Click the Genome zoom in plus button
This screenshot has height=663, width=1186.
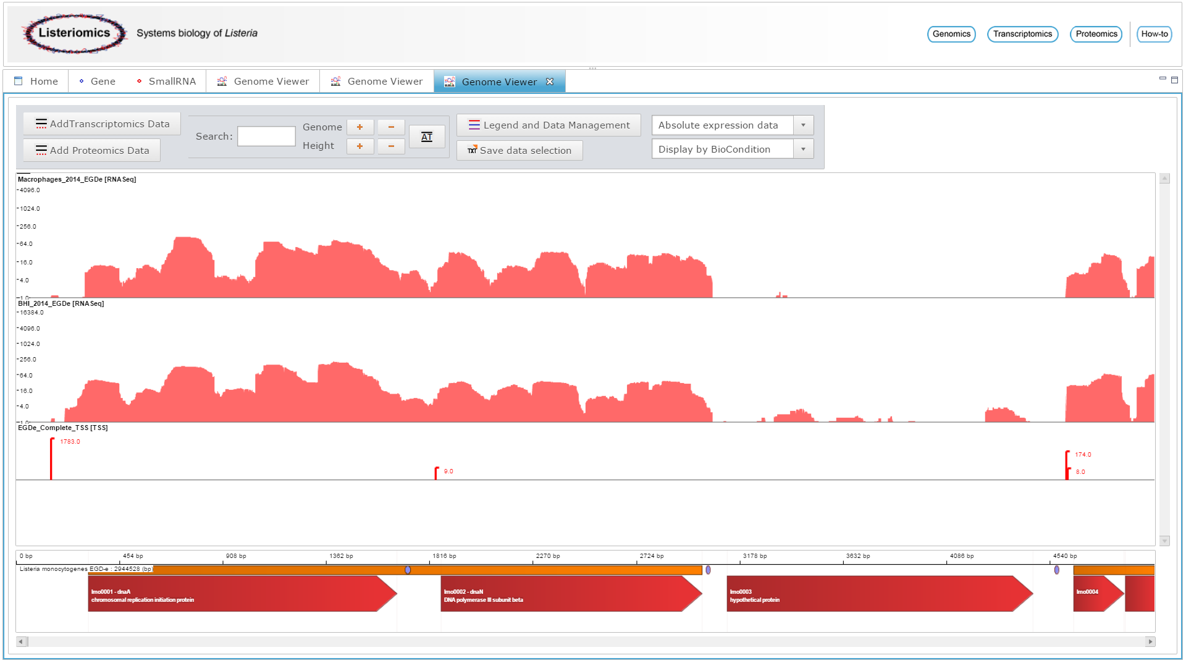[x=360, y=127]
